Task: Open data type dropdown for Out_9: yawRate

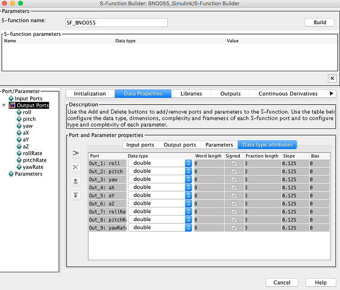Action: (189, 227)
